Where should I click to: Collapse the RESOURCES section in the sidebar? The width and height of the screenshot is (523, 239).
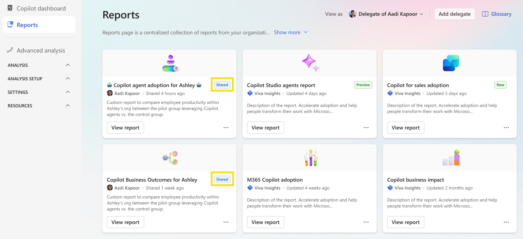pyautogui.click(x=68, y=105)
